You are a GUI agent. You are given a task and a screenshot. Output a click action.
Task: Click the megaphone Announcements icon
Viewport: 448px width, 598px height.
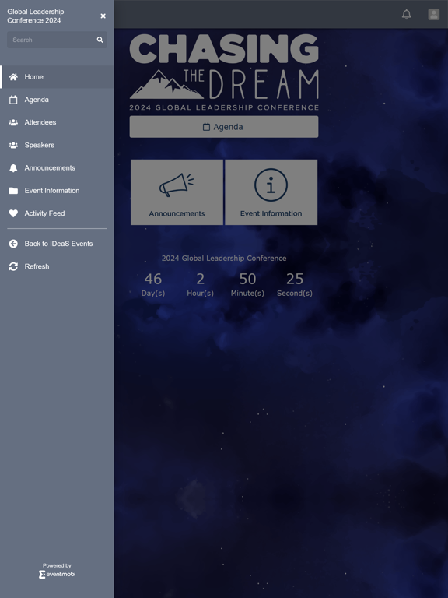tap(177, 185)
